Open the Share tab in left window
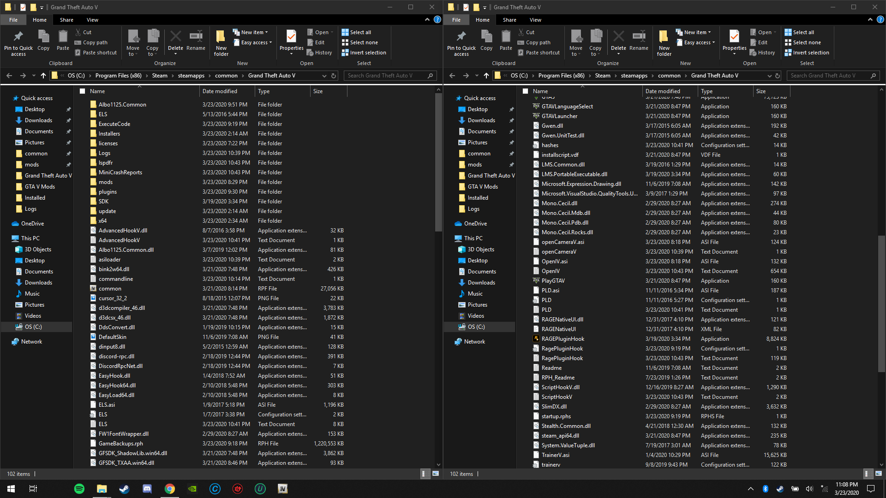The image size is (886, 498). click(x=66, y=20)
